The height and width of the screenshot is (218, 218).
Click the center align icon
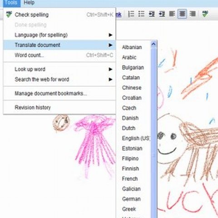[x=182, y=14]
